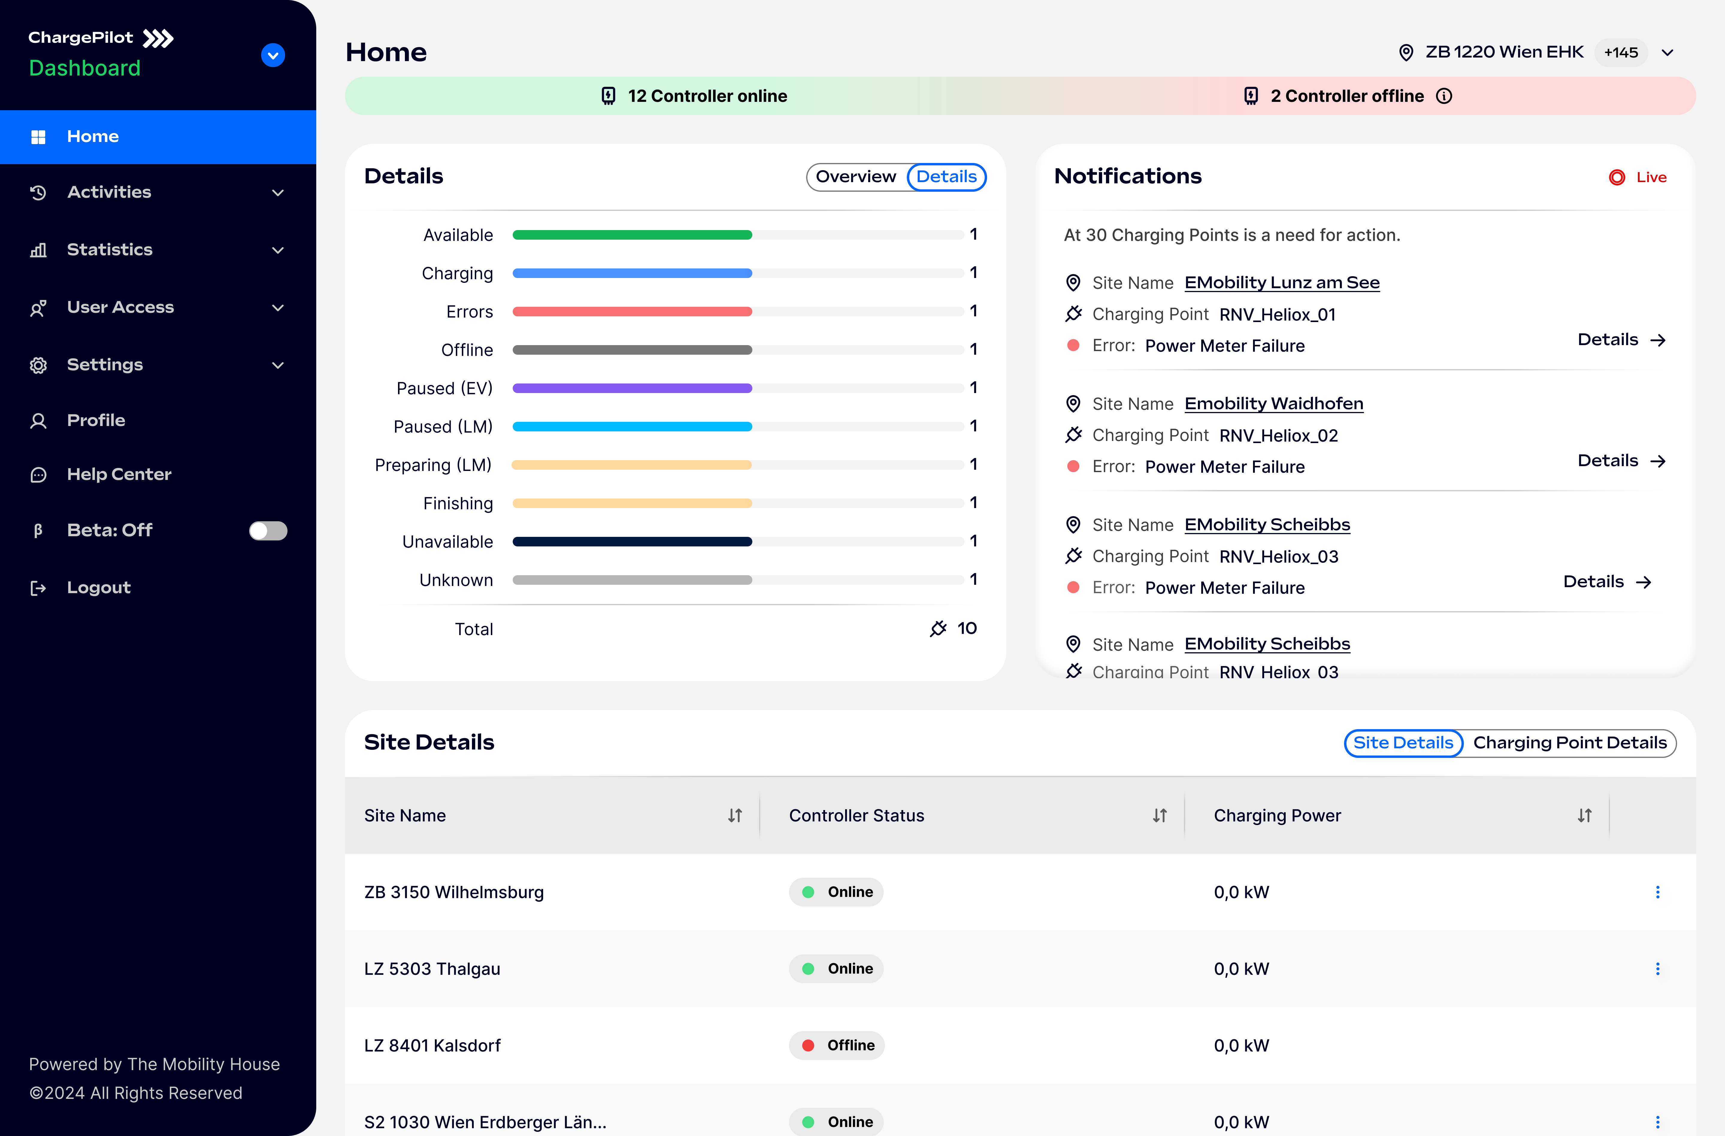The width and height of the screenshot is (1725, 1136).
Task: Click the Logout icon in sidebar
Action: (x=38, y=588)
